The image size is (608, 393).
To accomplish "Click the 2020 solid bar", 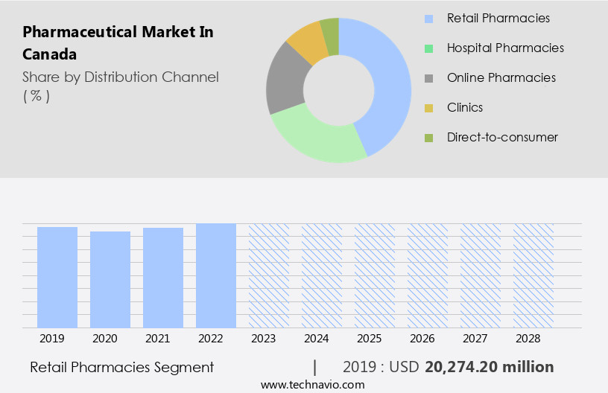I will [110, 279].
